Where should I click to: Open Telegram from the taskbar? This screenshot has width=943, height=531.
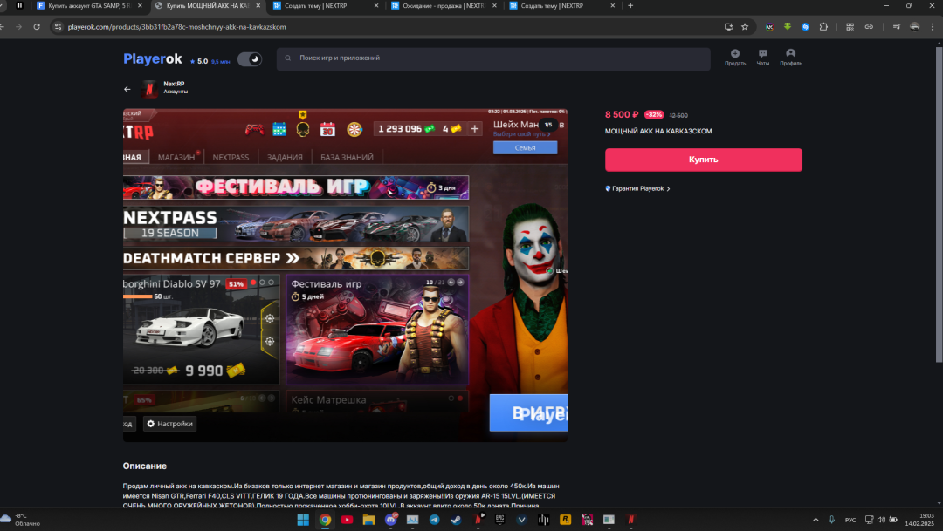pos(434,520)
